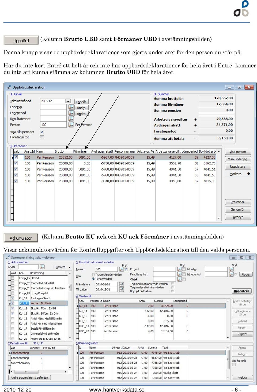The height and width of the screenshot is (392, 257).
Task: Enable the Bryt på raddatum checkbox
Action: tap(172, 291)
